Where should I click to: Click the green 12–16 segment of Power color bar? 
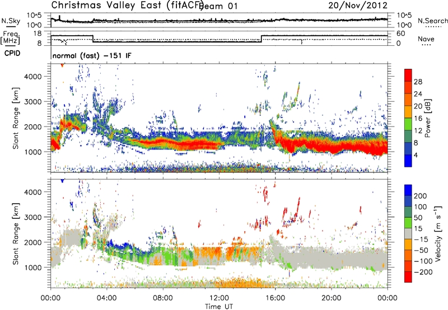[408, 124]
